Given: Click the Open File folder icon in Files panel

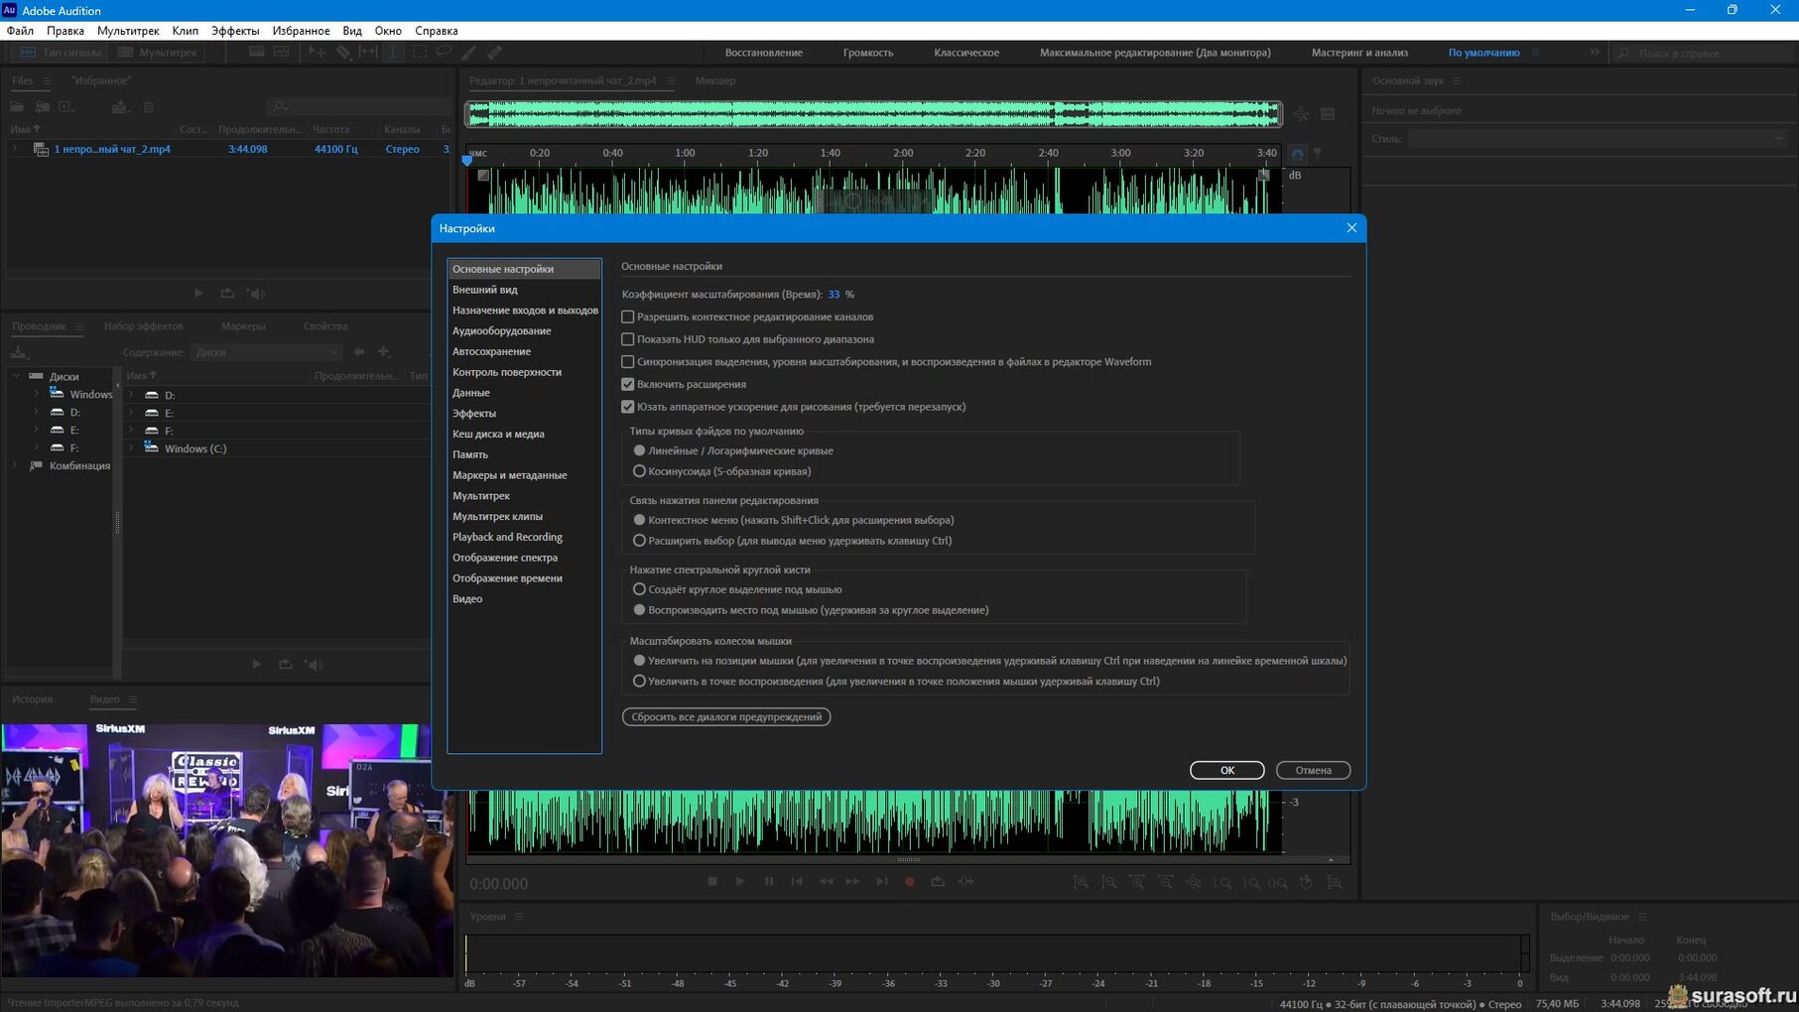Looking at the screenshot, I should point(17,106).
